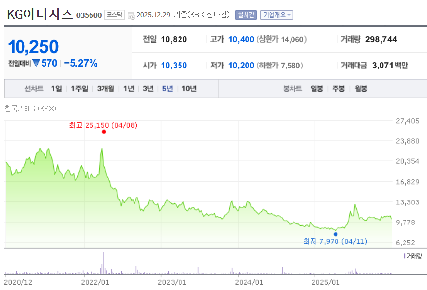Select the 10년 line chart period
427x290 pixels.
pos(189,89)
